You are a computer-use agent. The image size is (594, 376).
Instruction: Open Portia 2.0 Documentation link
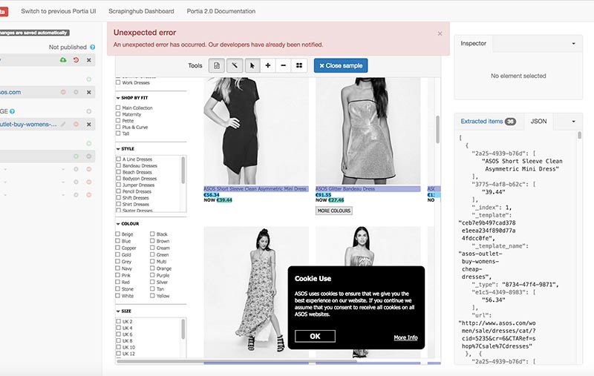pyautogui.click(x=221, y=11)
